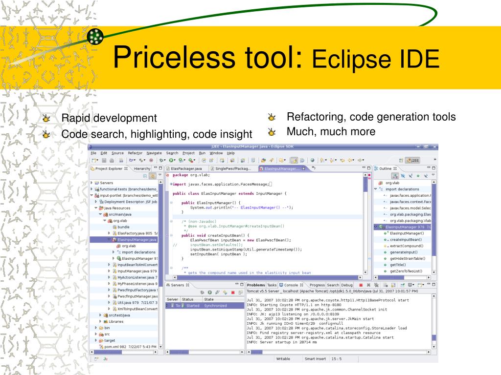The height and width of the screenshot is (375, 501).
Task: Click the New wizard icon in the toolbar
Action: click(x=93, y=160)
